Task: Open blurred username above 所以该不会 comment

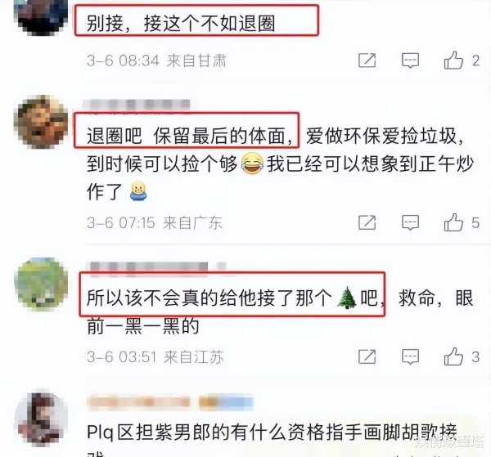Action: coord(155,267)
